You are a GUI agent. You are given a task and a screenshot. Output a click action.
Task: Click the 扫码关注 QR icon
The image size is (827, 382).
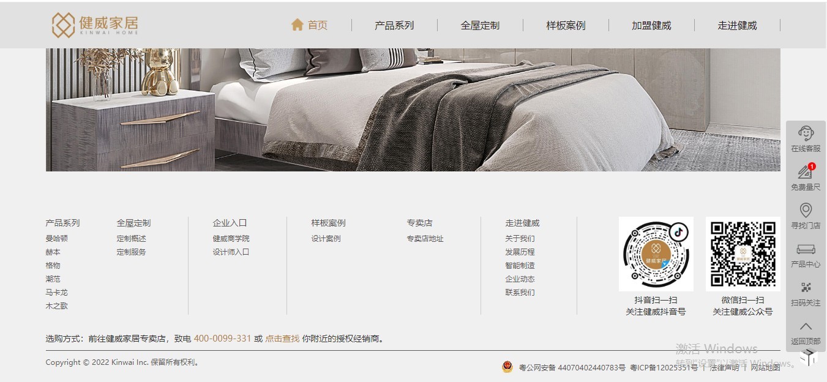pos(806,288)
